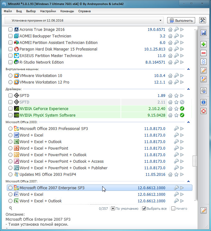Open the 'Выбор' menu
This screenshot has width=211, height=231.
[31, 11]
